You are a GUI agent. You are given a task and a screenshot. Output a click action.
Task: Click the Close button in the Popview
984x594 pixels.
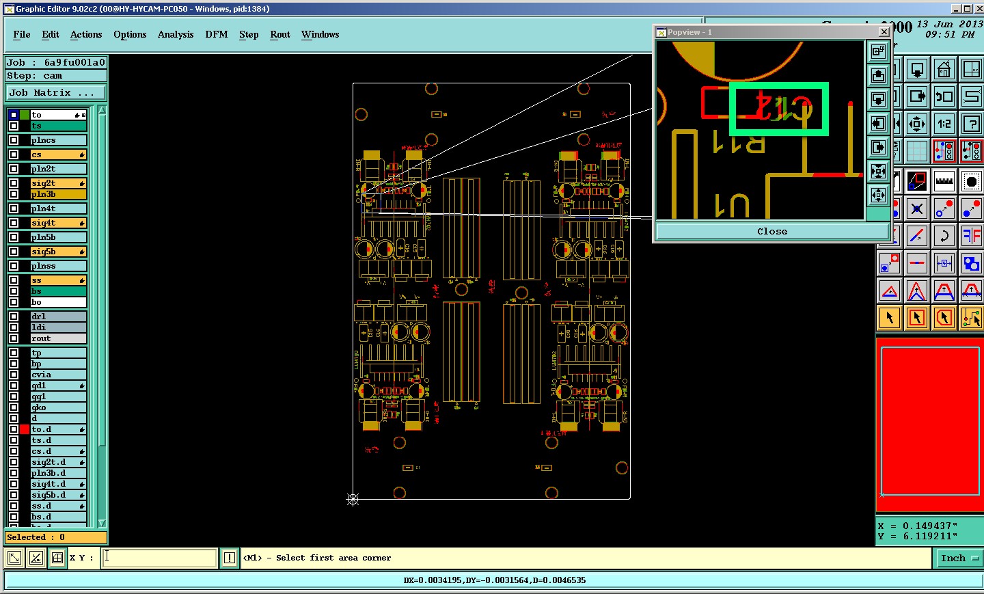point(772,231)
